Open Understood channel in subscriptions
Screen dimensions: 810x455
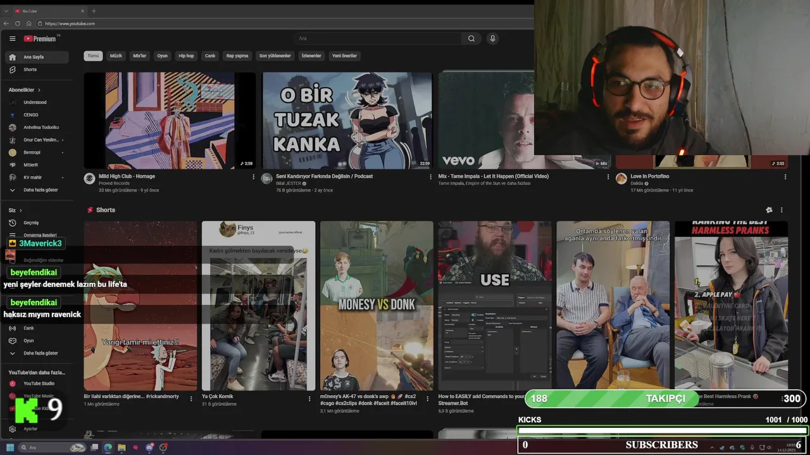pos(37,102)
